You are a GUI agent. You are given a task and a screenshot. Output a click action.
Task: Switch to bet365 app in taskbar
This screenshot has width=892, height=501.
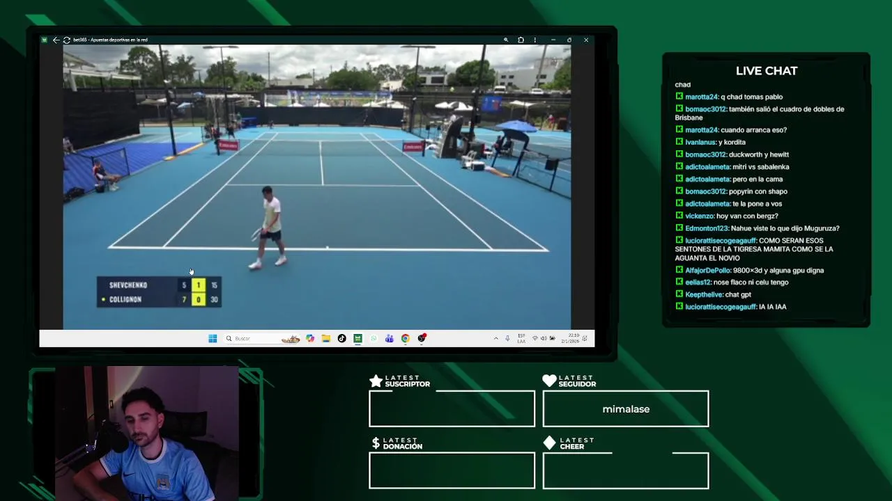click(357, 338)
